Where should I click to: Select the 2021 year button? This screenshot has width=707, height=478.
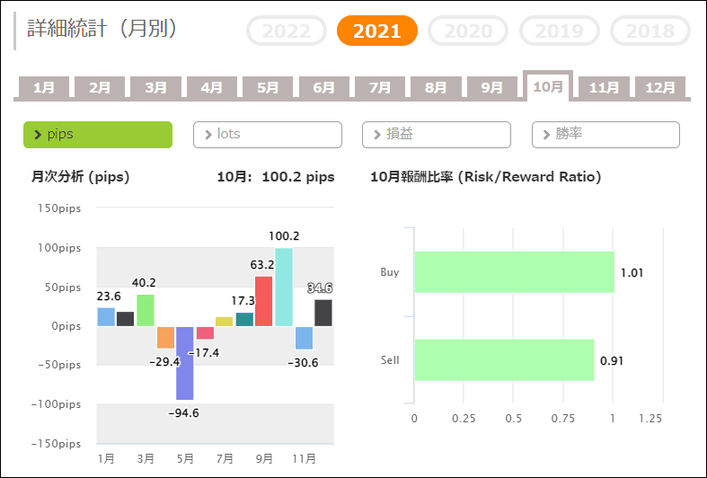[x=377, y=31]
